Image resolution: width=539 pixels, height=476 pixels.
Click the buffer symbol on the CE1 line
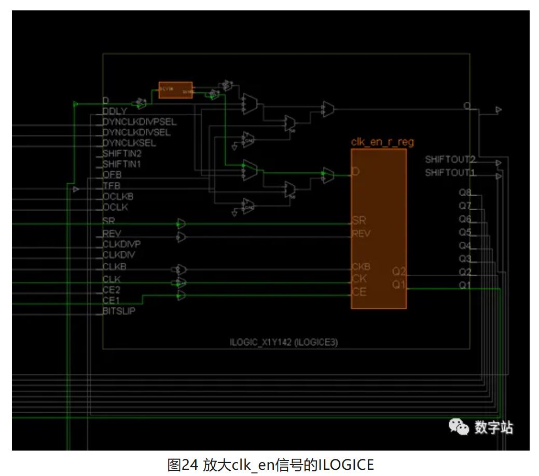pos(181,295)
